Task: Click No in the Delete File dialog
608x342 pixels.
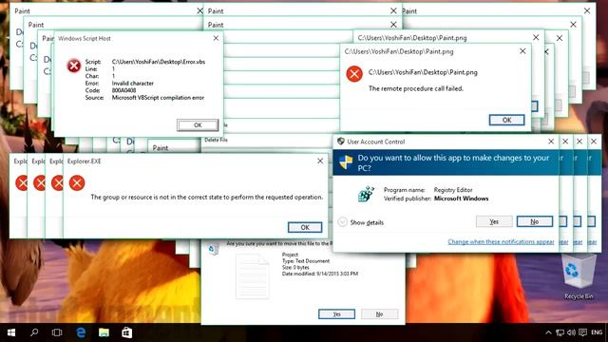Action: 379,313
